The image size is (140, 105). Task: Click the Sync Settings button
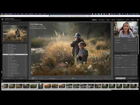[x=132, y=78]
